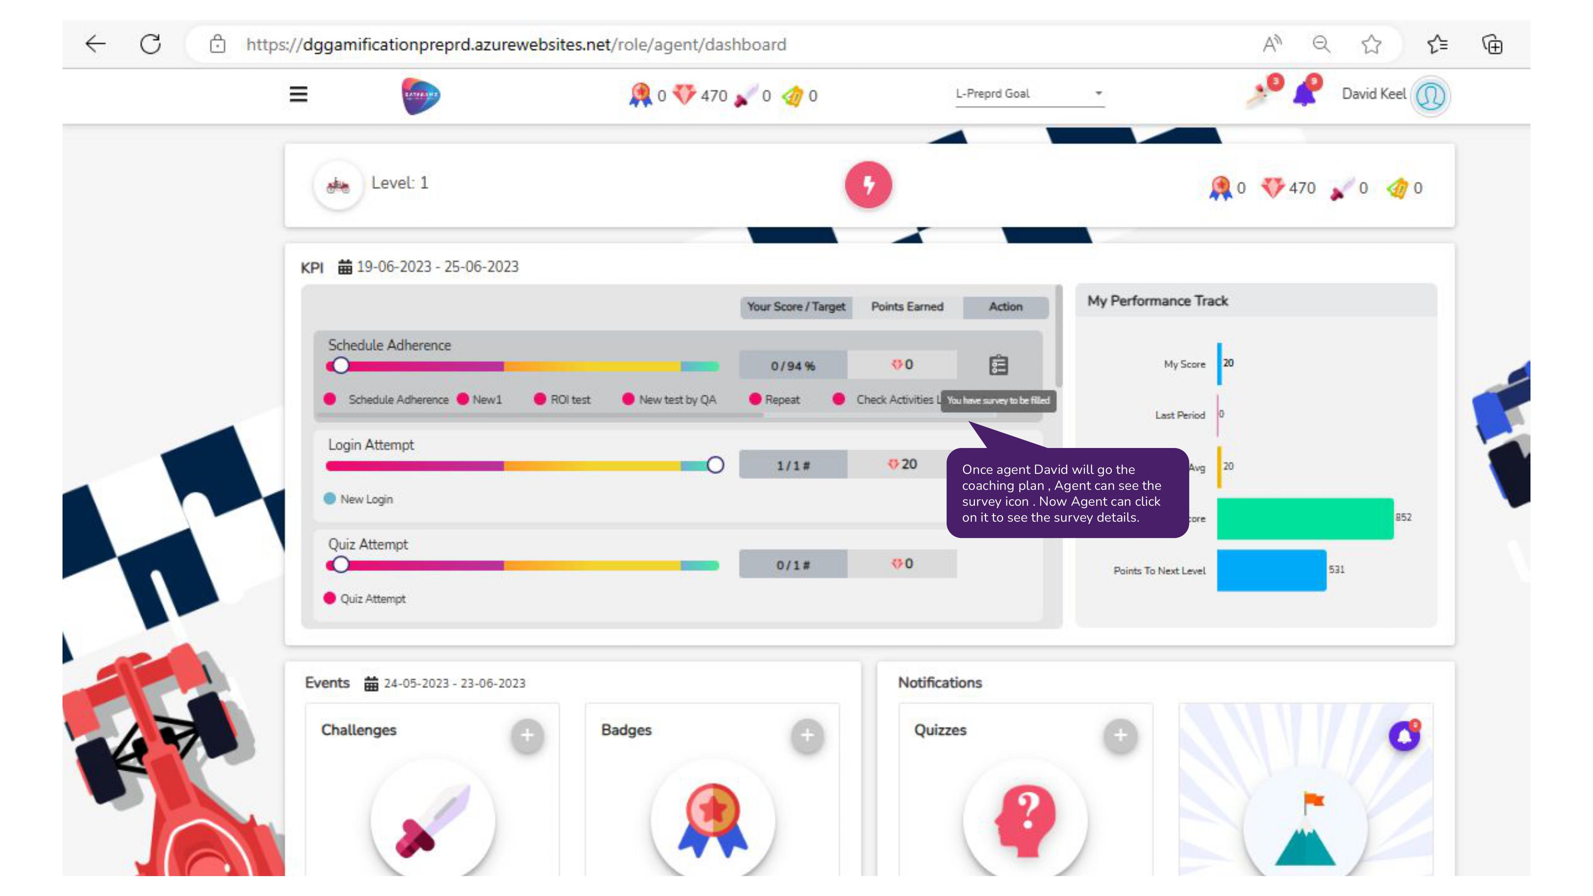
Task: Expand the Badges plus button
Action: pyautogui.click(x=807, y=736)
